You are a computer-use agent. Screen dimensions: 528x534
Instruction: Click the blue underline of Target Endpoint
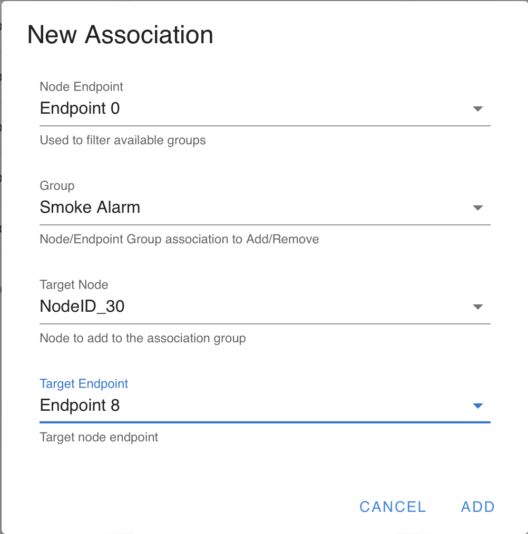tap(265, 422)
